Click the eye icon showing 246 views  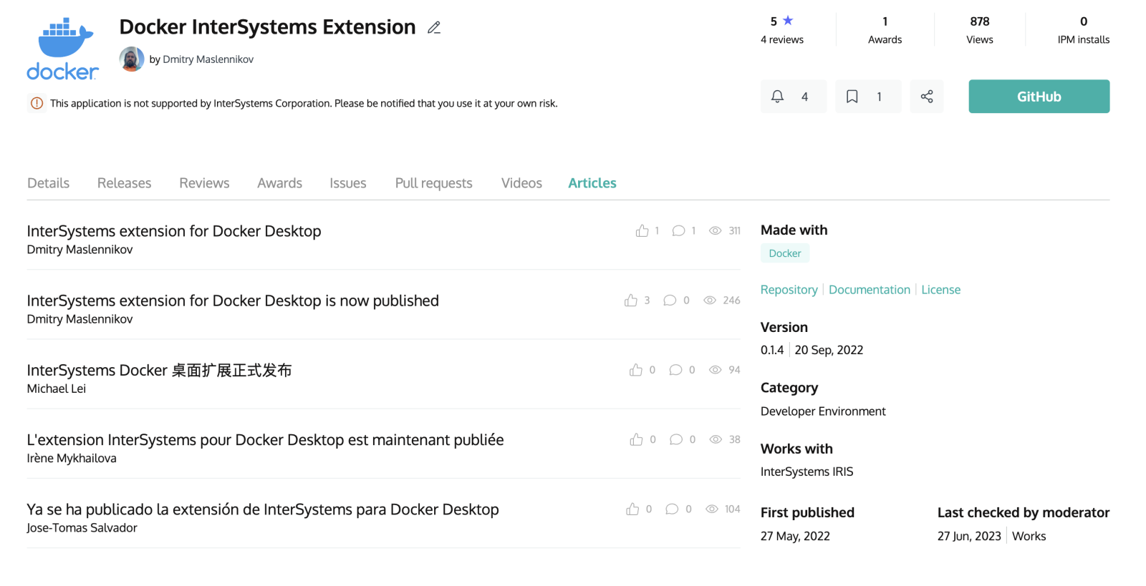pos(710,301)
